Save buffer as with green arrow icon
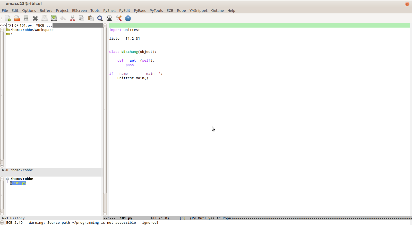412x225 pixels. click(x=54, y=18)
